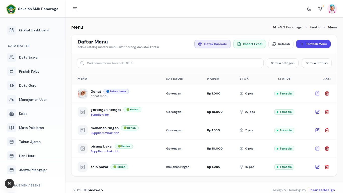Delete the telo bakar row
Screen dimensions: 343x193
(x=327, y=167)
